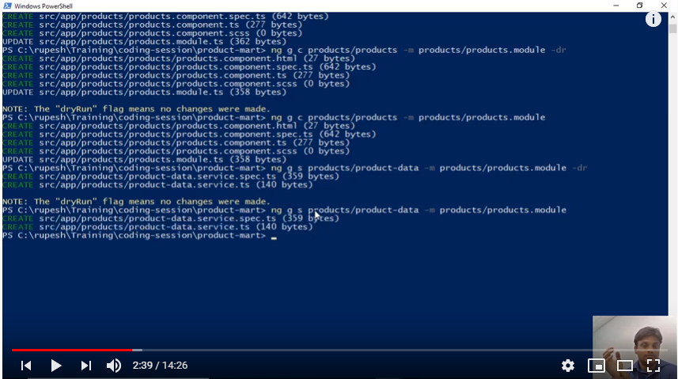The width and height of the screenshot is (678, 379).
Task: Click the last PowerShell prompt cursor line
Action: [x=139, y=236]
